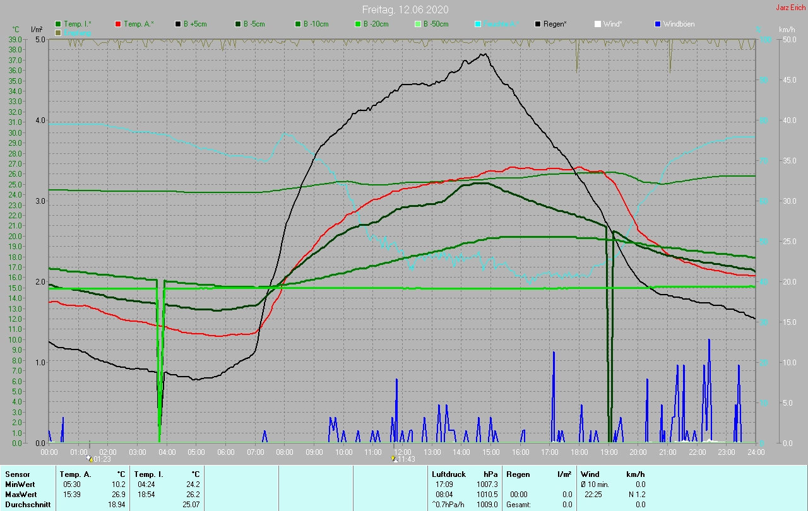This screenshot has height=511, width=808.
Task: Select the light green B -50cm marker
Action: [x=419, y=24]
